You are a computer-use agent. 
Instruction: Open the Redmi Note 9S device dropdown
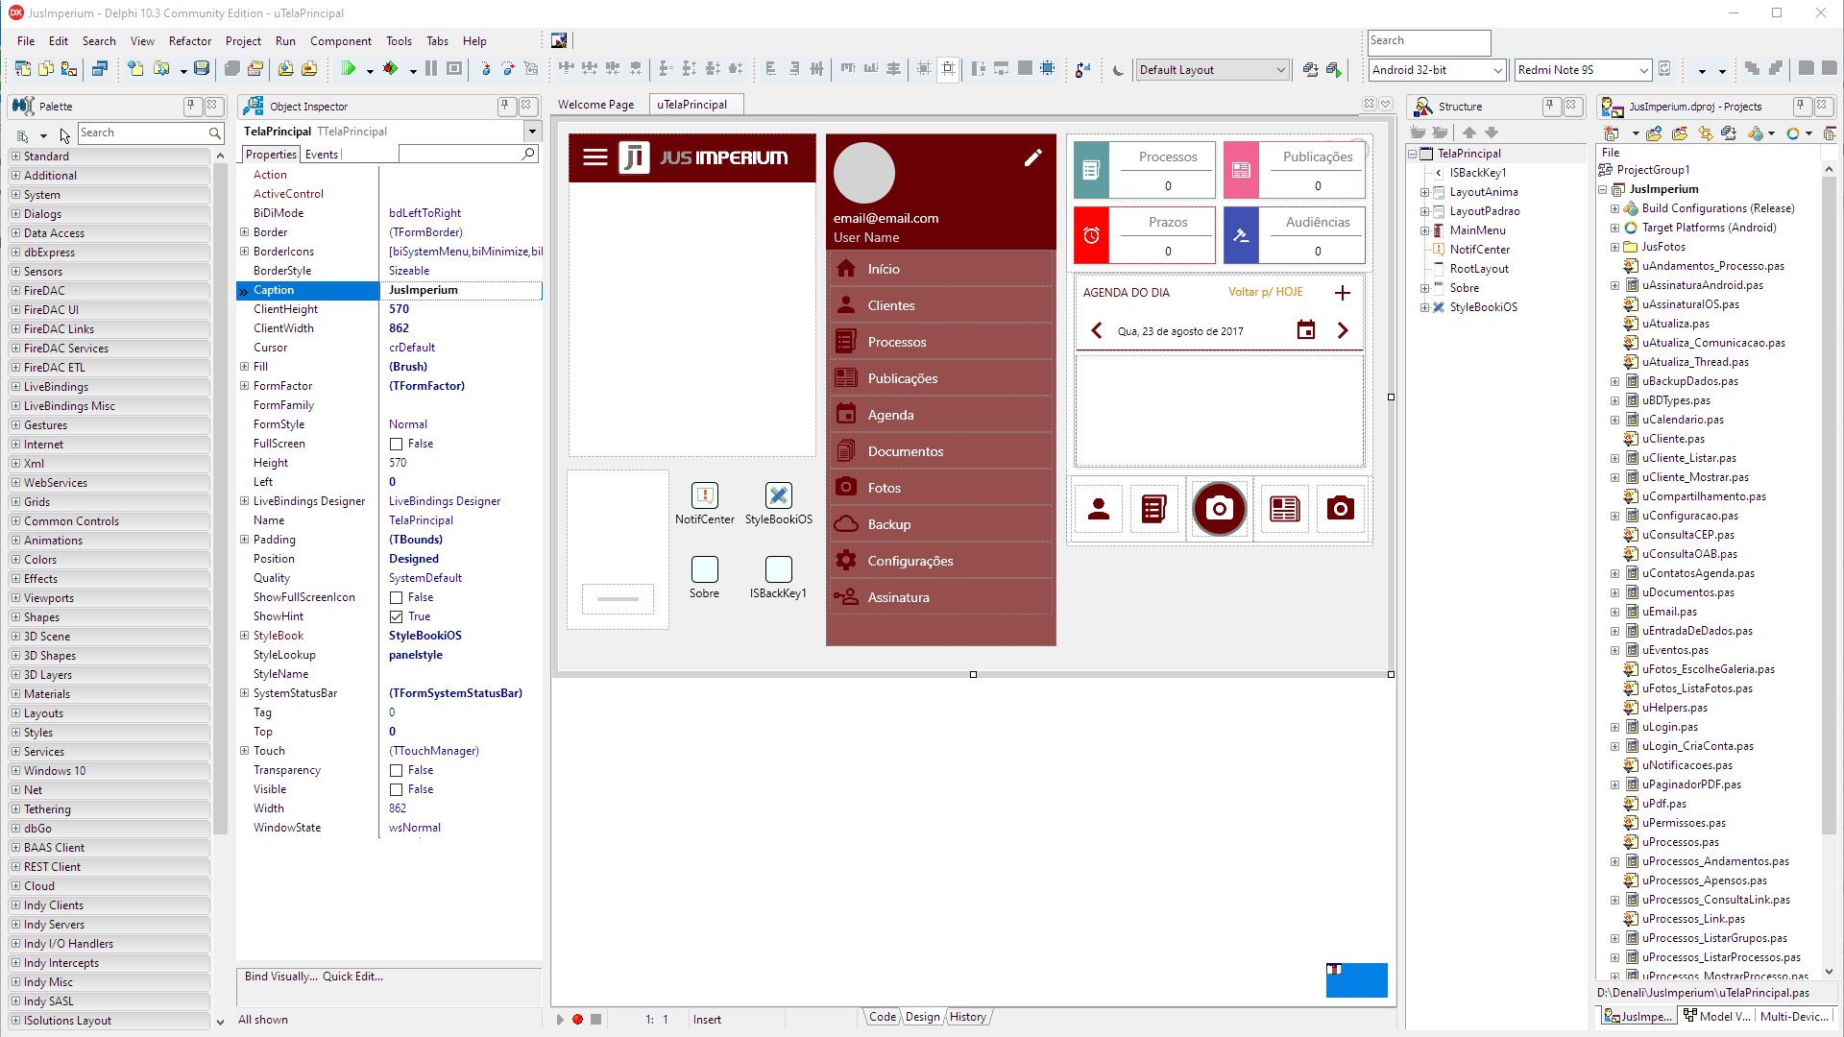(1583, 70)
